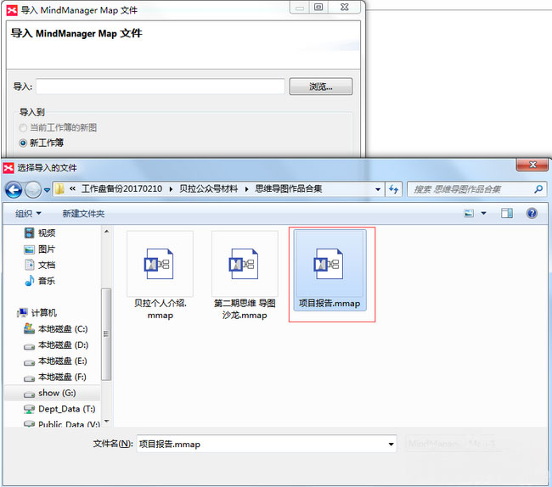Select file 贝拉个人介绍.mmap
Image resolution: width=552 pixels, height=487 pixels.
[x=161, y=276]
